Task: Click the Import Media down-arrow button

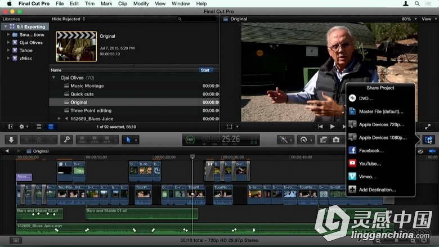Action: (x=11, y=140)
